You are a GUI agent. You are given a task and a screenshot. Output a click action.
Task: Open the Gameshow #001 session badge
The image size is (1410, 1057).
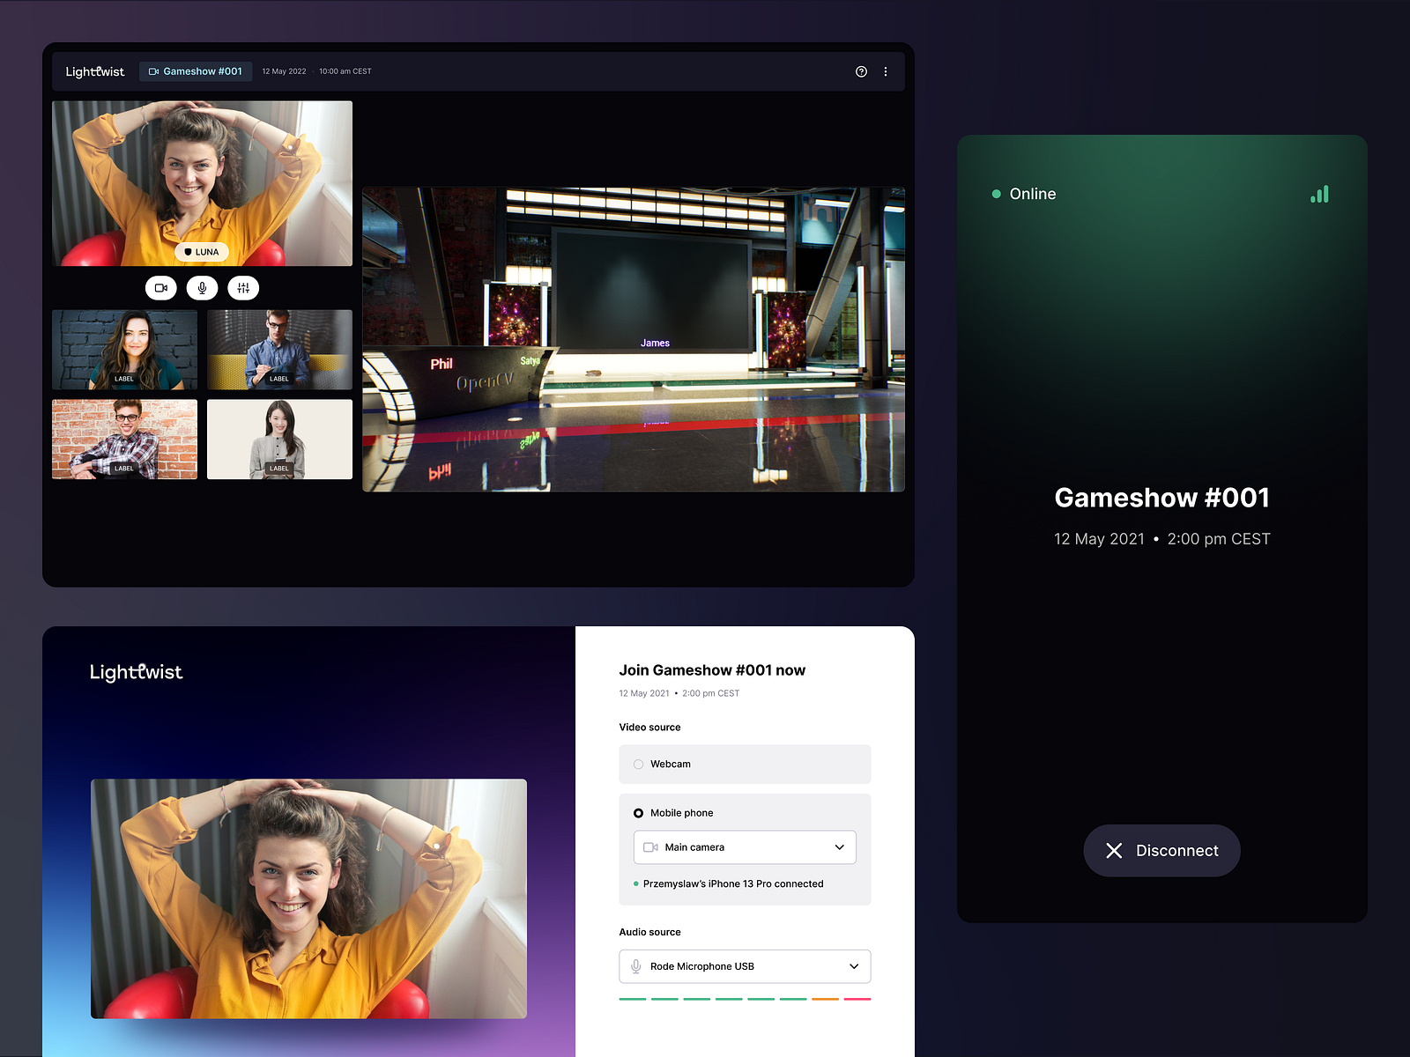click(x=196, y=71)
